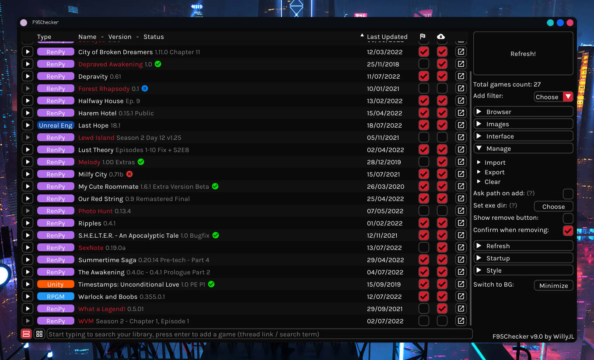Click the RenPy type tag for Harem Hotel
The width and height of the screenshot is (594, 360).
tap(56, 113)
